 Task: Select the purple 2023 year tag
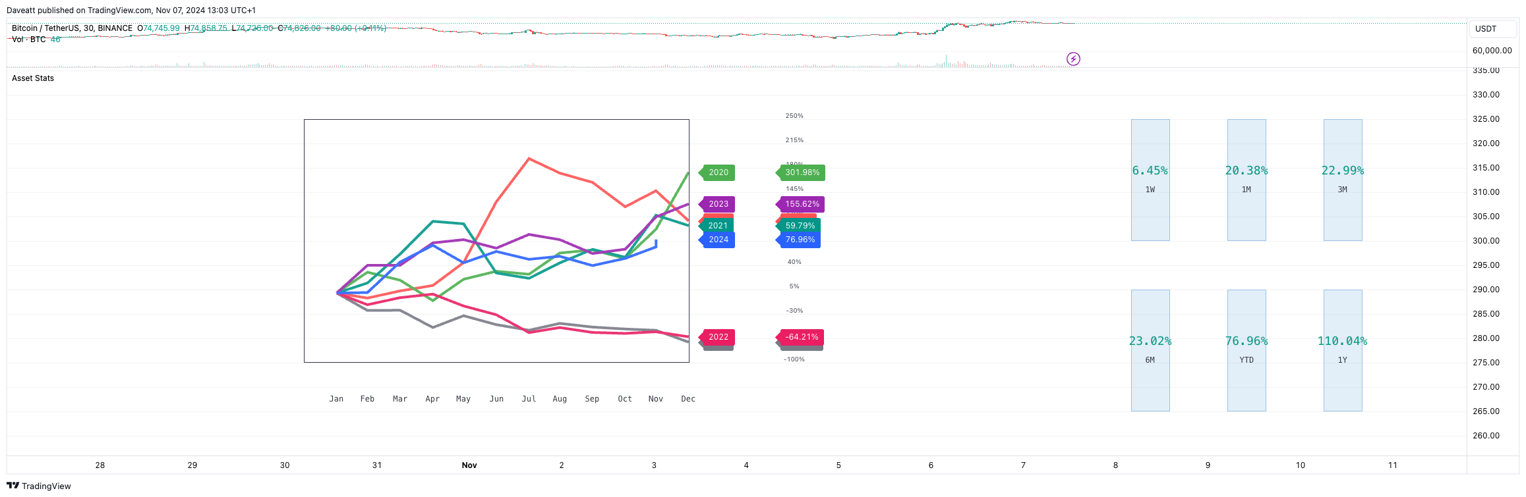click(717, 204)
